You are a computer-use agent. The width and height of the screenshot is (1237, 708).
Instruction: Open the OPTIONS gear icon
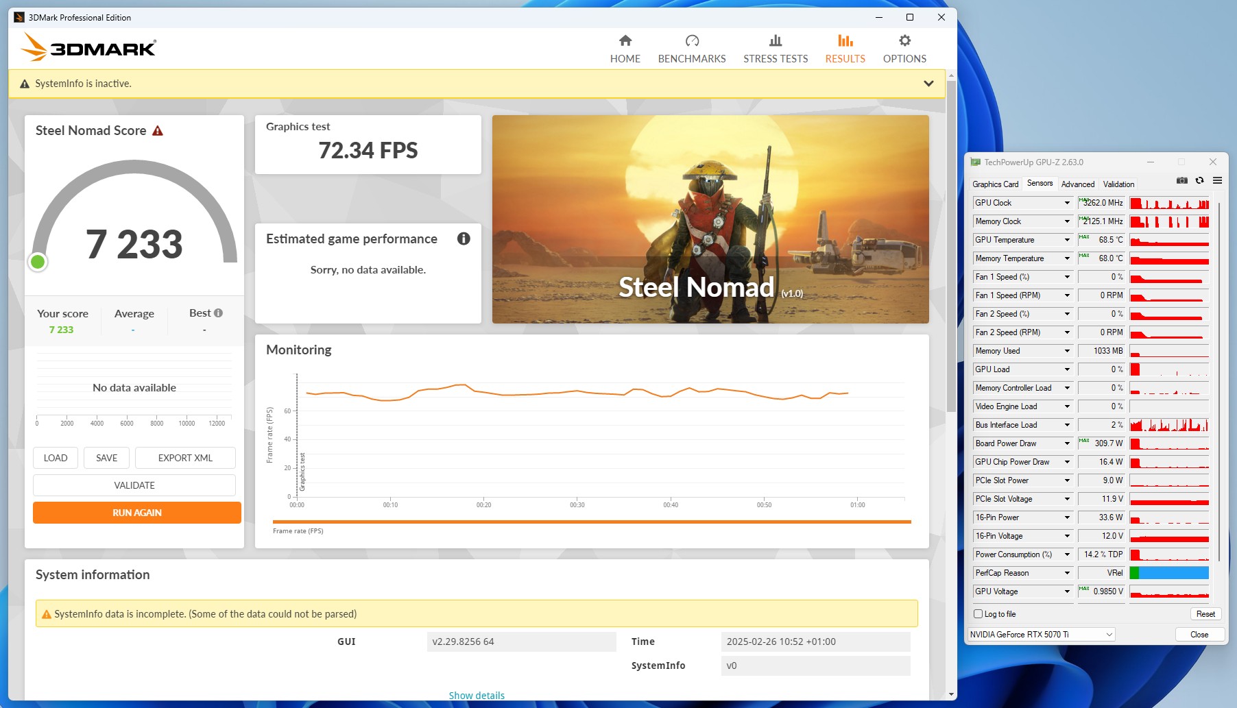pyautogui.click(x=904, y=40)
